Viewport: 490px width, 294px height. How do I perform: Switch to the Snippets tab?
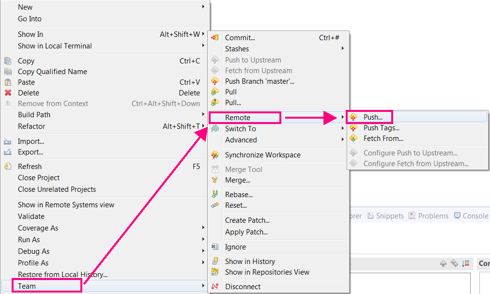pos(385,216)
